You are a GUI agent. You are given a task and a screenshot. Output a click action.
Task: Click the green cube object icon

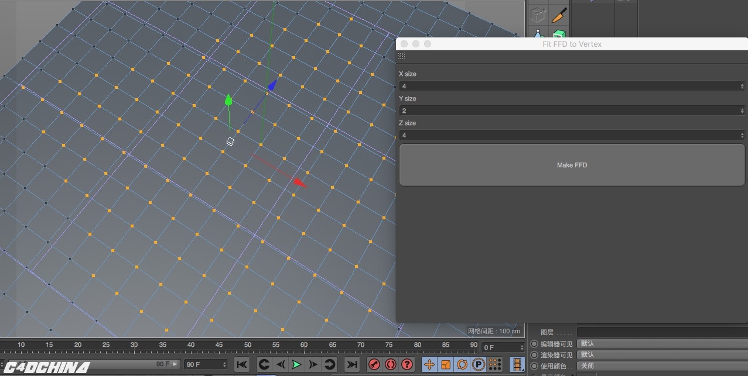[x=560, y=34]
